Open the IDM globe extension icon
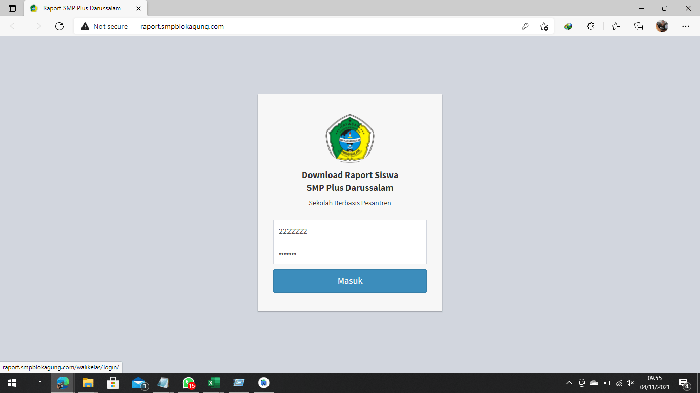Viewport: 700px width, 393px height. tap(568, 26)
